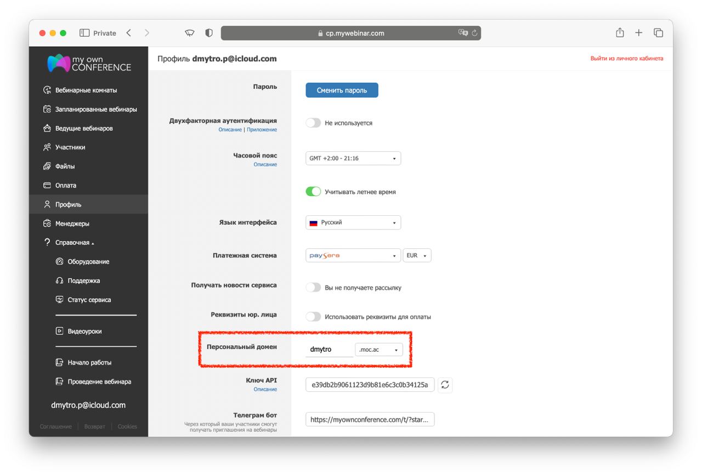The image size is (702, 475).
Task: Click the Соглашение footer link
Action: [56, 427]
